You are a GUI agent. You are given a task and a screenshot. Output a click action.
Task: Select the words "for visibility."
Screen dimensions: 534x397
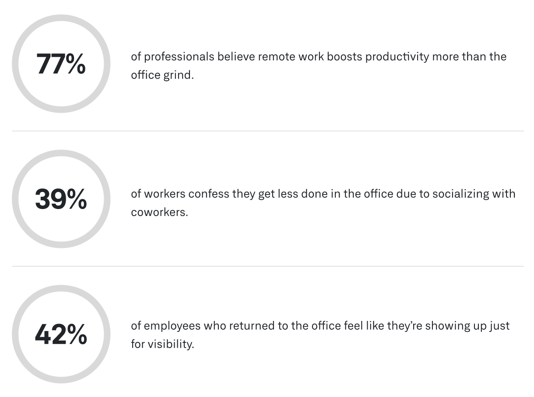[162, 344]
